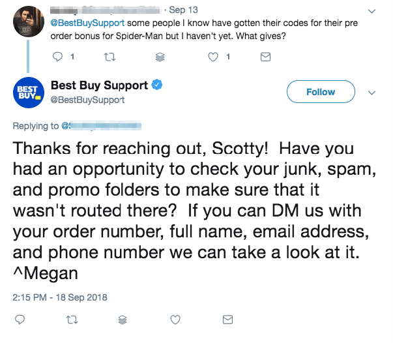The width and height of the screenshot is (393, 343).
Task: Follow the Best Buy Support account
Action: pos(320,92)
